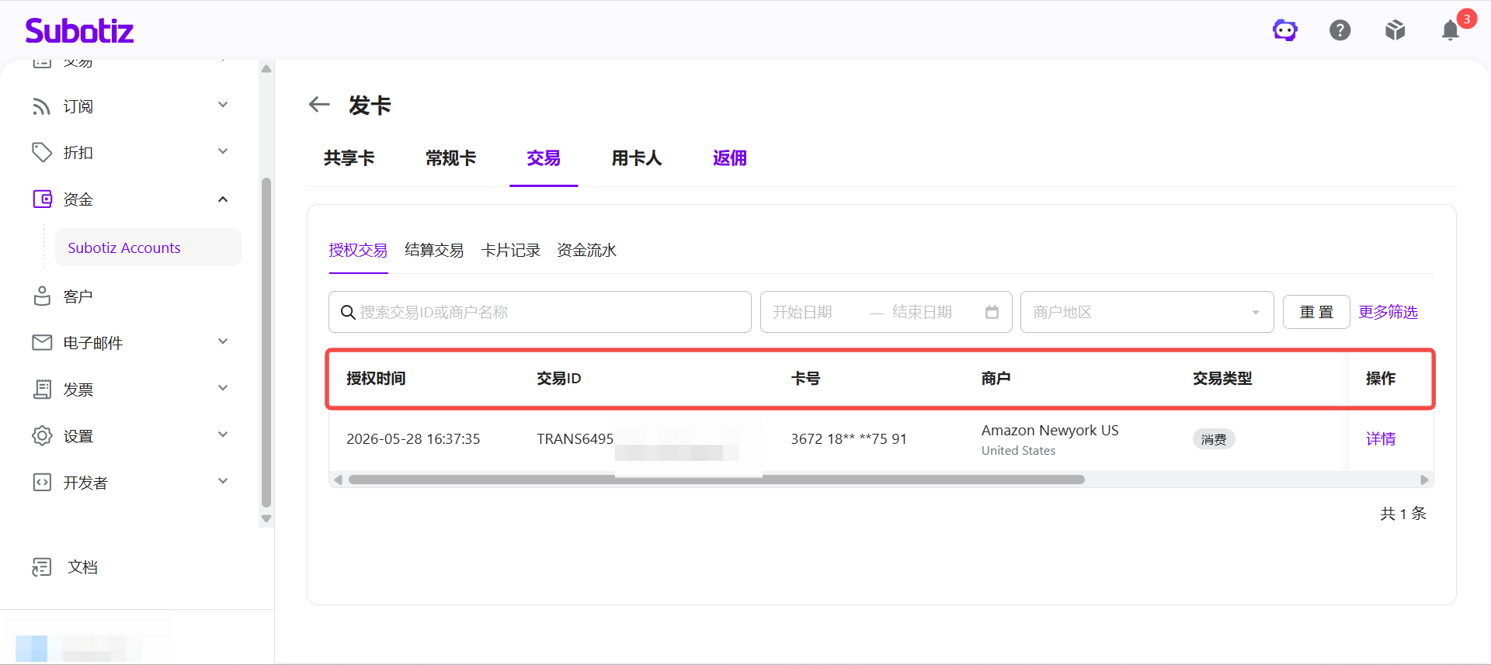Click the 设置 gear icon in sidebar
The width and height of the screenshot is (1491, 665).
coord(42,435)
